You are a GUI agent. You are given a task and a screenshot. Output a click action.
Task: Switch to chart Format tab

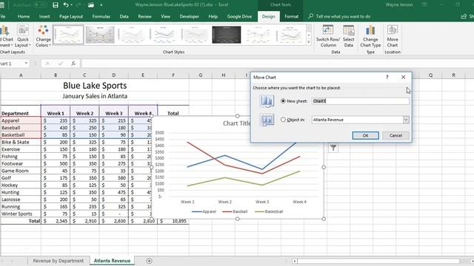(x=291, y=16)
